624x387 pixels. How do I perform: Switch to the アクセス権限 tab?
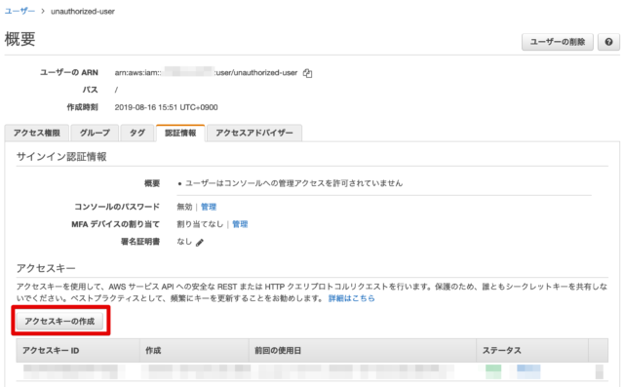(37, 133)
